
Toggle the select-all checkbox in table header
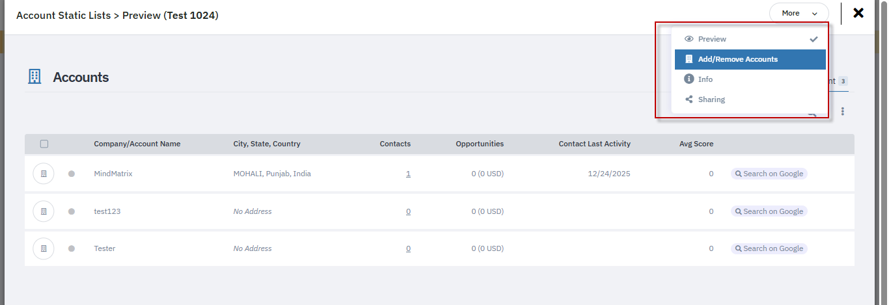click(44, 144)
